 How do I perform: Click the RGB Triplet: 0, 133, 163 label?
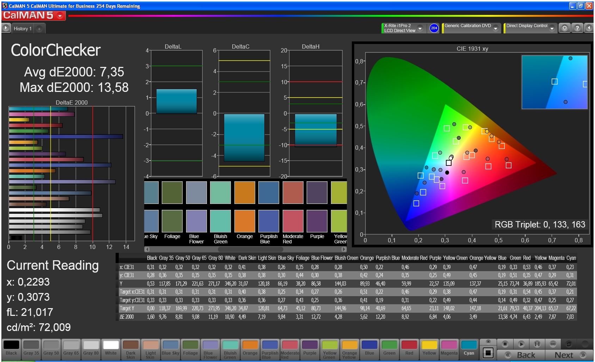pyautogui.click(x=540, y=225)
